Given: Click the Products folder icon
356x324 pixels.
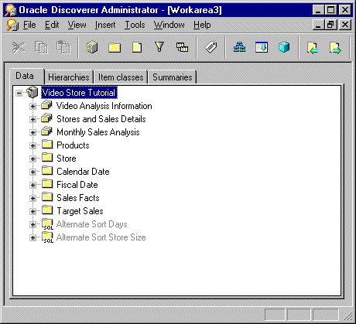Looking at the screenshot, I should pos(47,145).
